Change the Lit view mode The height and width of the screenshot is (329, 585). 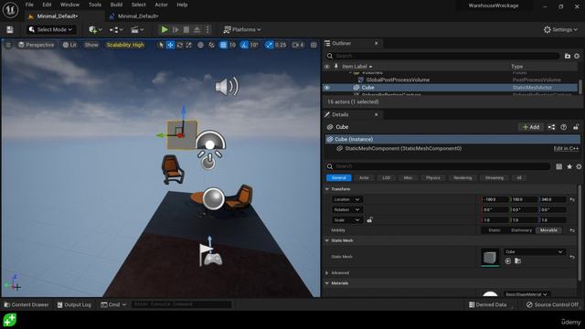coord(69,45)
